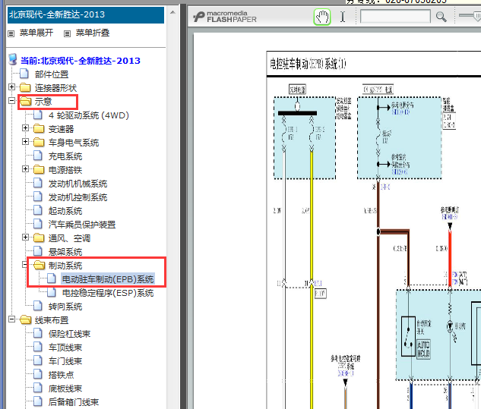Open the 悬架系统 page
The height and width of the screenshot is (409, 481).
[65, 252]
